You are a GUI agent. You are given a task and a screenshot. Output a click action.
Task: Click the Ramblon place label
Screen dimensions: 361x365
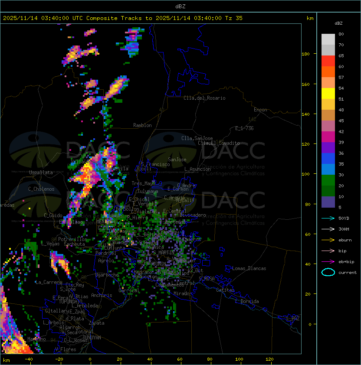point(142,125)
